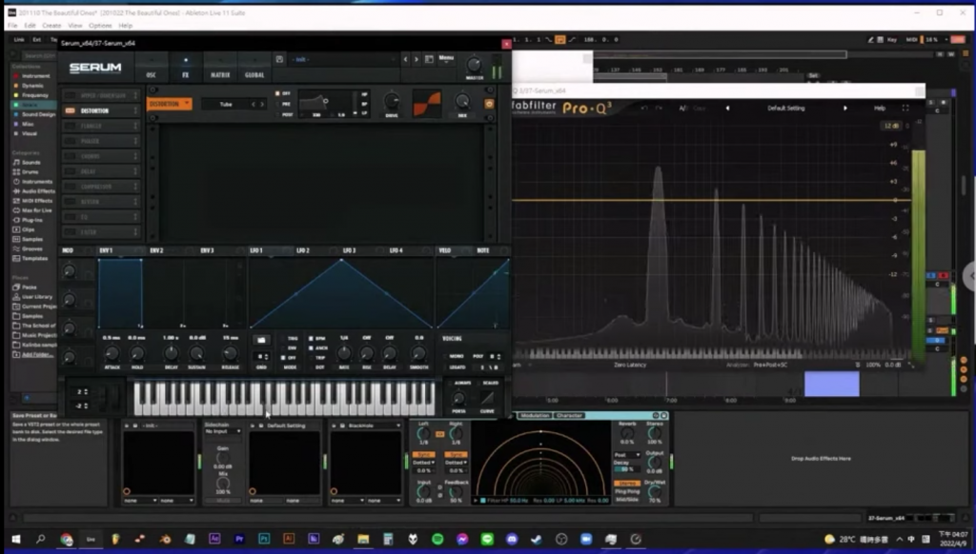Enable the Flanger module in FX rack
The image size is (976, 554).
(x=70, y=127)
